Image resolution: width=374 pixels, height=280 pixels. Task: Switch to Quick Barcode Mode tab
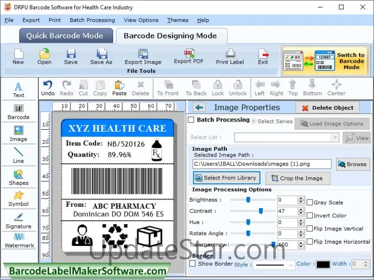pos(66,36)
